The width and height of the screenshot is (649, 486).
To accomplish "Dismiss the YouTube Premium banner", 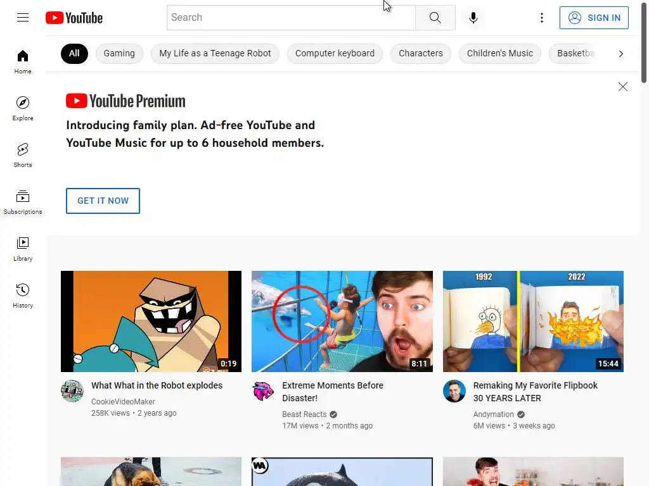I will tap(622, 86).
